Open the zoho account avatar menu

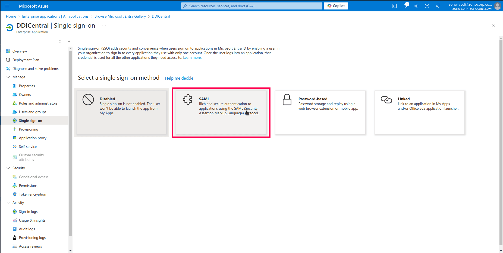pos(498,6)
